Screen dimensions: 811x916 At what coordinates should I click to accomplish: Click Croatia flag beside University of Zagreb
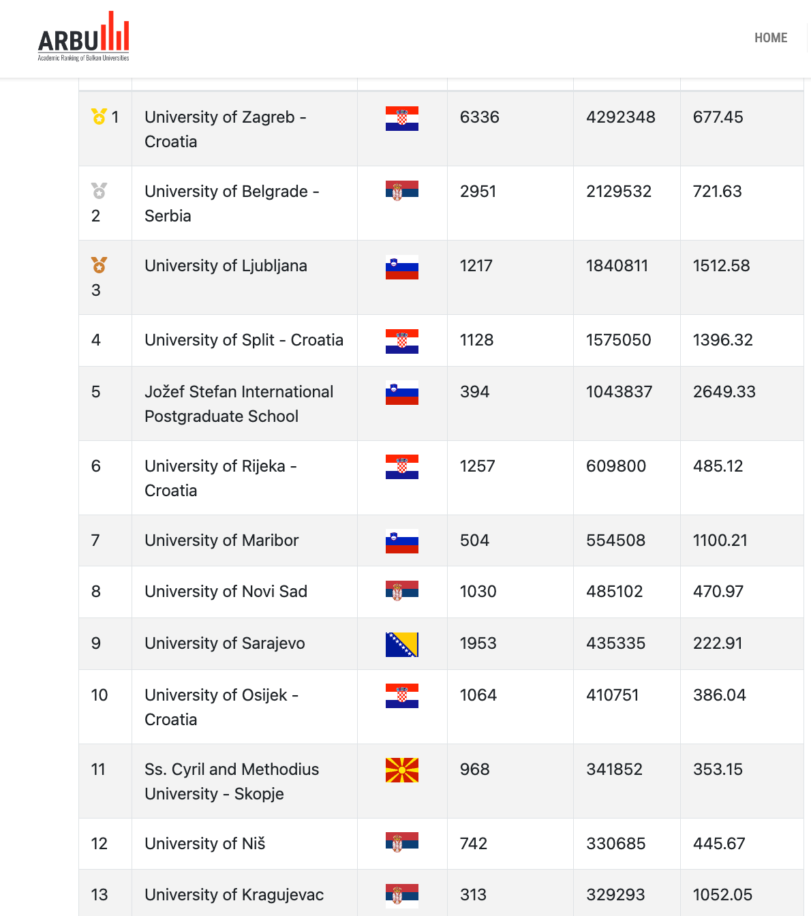tap(401, 119)
